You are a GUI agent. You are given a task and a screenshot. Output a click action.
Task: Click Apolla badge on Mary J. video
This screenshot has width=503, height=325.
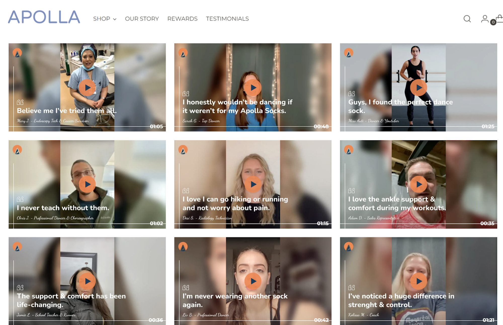coord(17,53)
